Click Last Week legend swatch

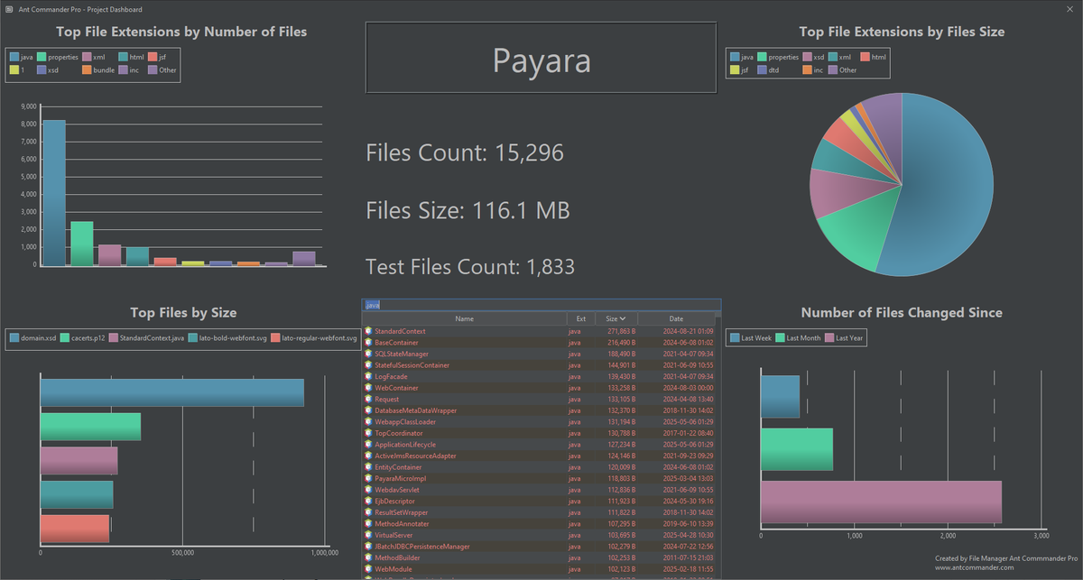click(735, 337)
